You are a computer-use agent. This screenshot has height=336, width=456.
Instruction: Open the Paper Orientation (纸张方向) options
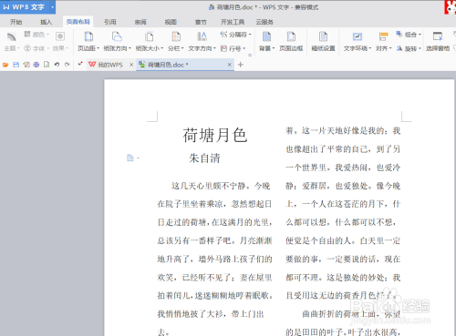pos(117,41)
